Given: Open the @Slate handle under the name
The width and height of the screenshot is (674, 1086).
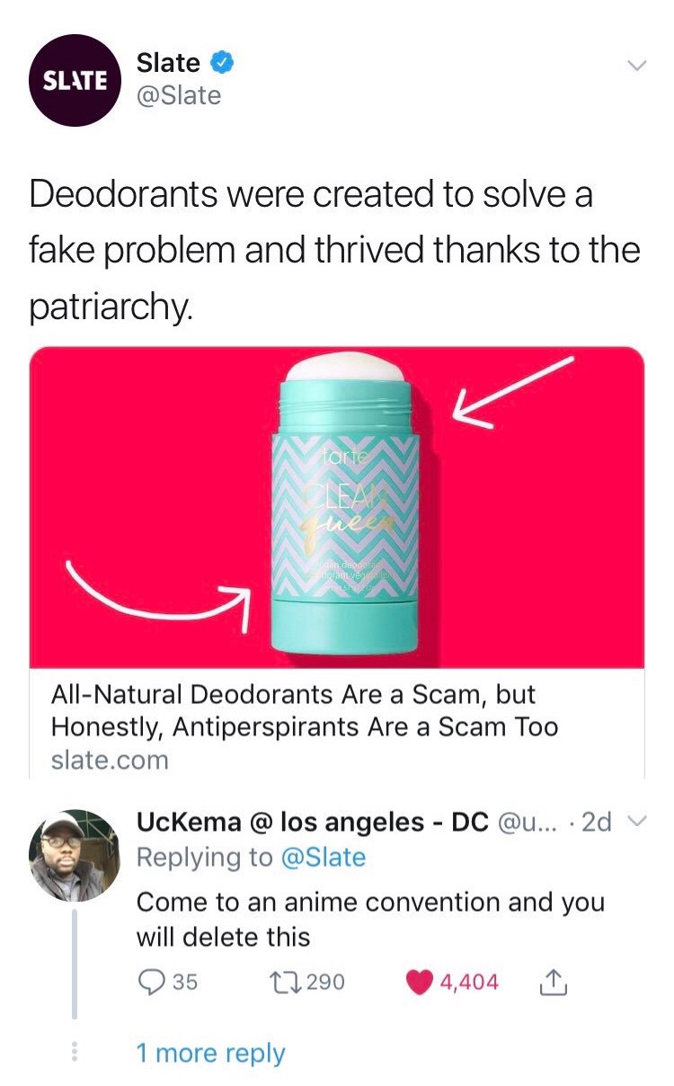Looking at the screenshot, I should pos(178,95).
